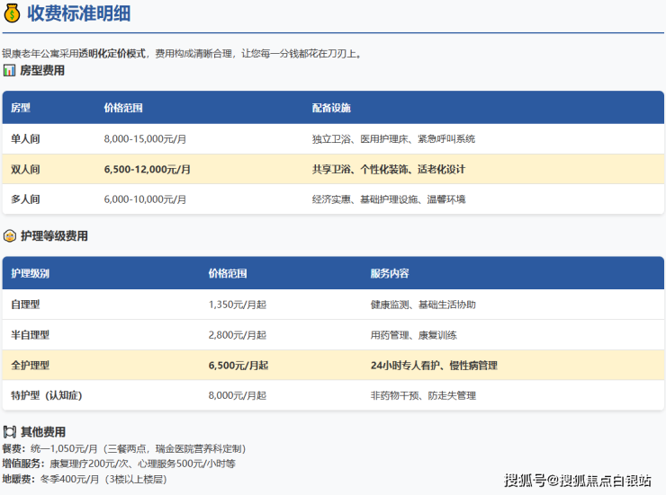The image size is (666, 495).
Task: Click the 护理级别 column header
Action: point(31,274)
